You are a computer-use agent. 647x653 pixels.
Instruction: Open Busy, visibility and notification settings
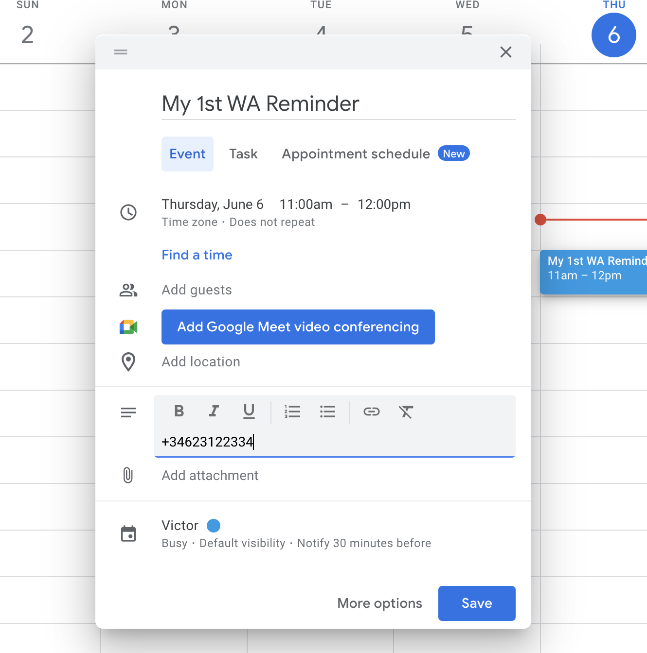pyautogui.click(x=296, y=543)
